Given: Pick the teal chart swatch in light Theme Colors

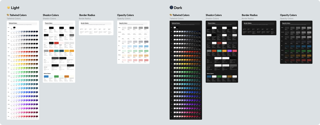Looking at the screenshot, I should (x=56, y=51).
